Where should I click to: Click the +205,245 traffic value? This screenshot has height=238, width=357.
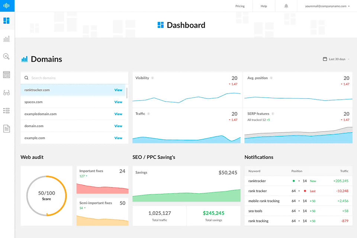[x=341, y=181]
